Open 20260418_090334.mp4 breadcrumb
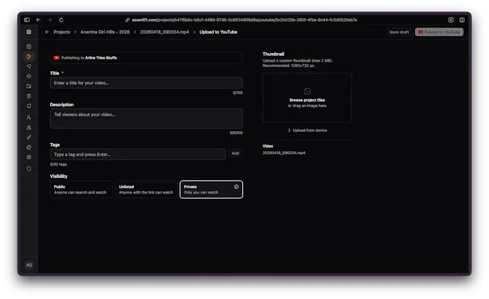This screenshot has height=299, width=489. click(164, 32)
